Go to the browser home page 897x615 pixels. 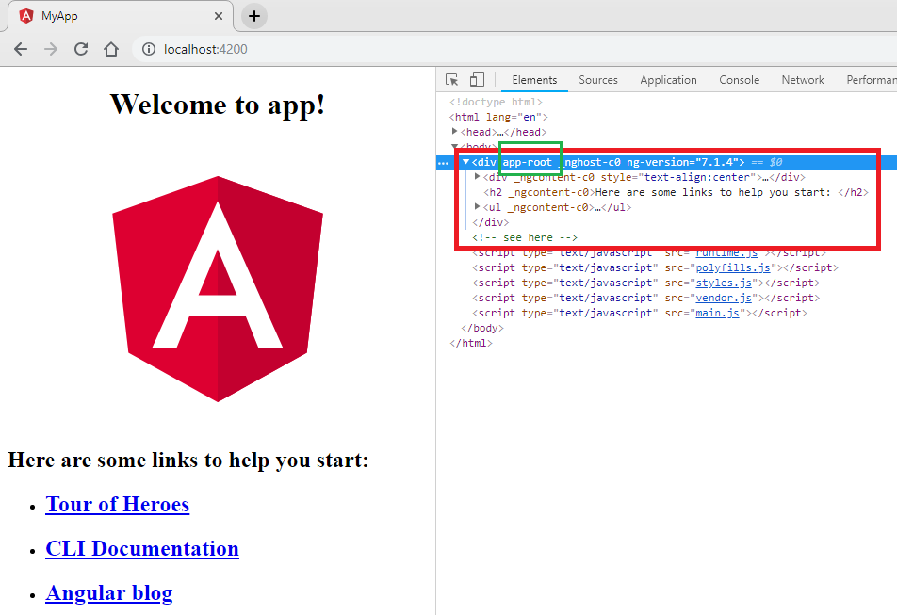coord(111,49)
